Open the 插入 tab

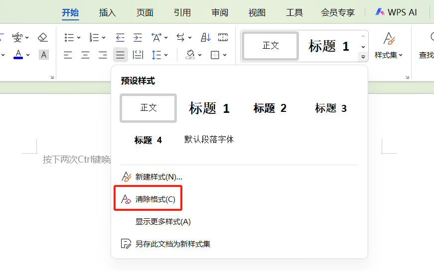point(108,12)
